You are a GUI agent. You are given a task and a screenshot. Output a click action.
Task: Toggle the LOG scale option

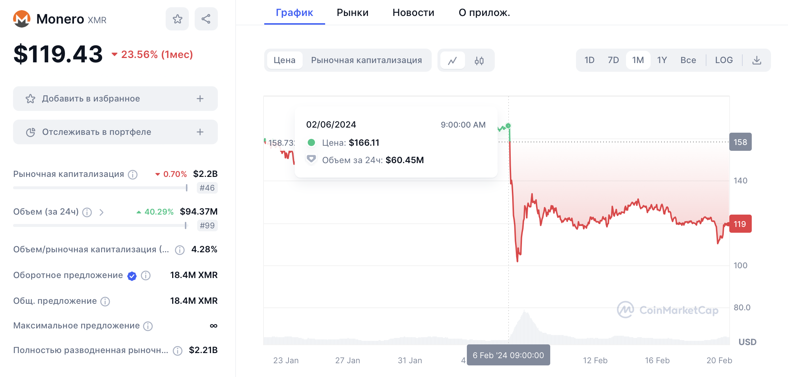[724, 60]
